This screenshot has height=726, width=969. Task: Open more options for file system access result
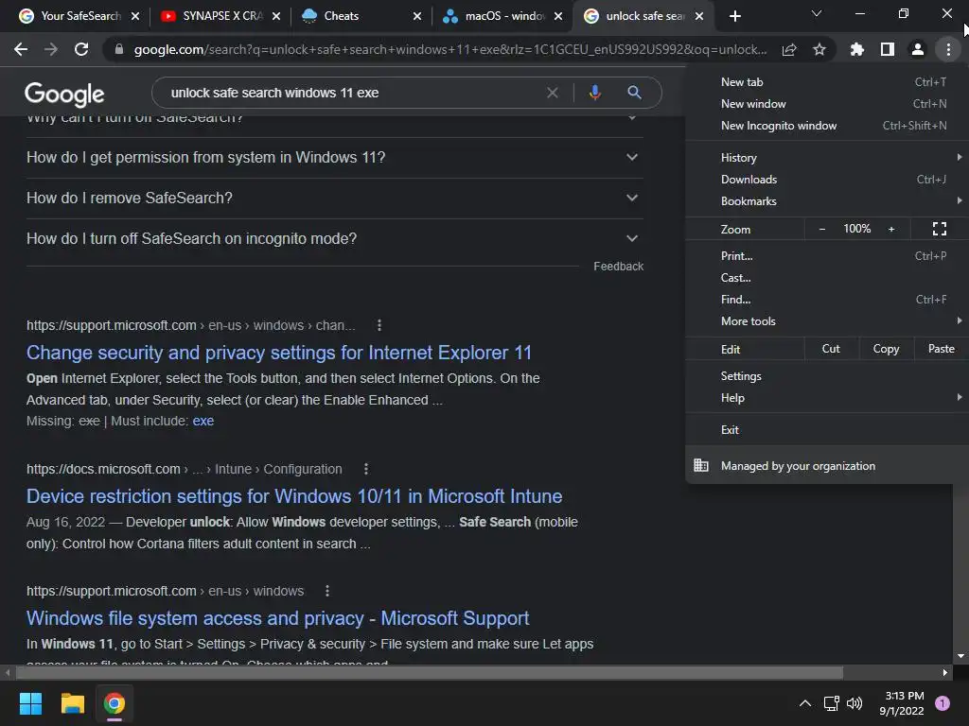tap(326, 591)
